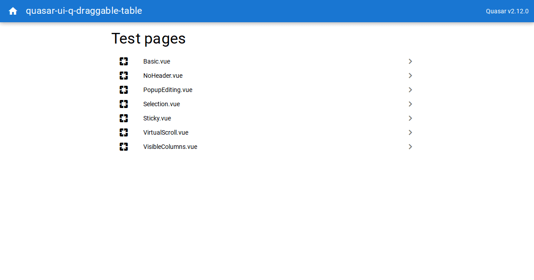
Task: Select the PopupEditing.vue list entry
Action: click(x=168, y=90)
